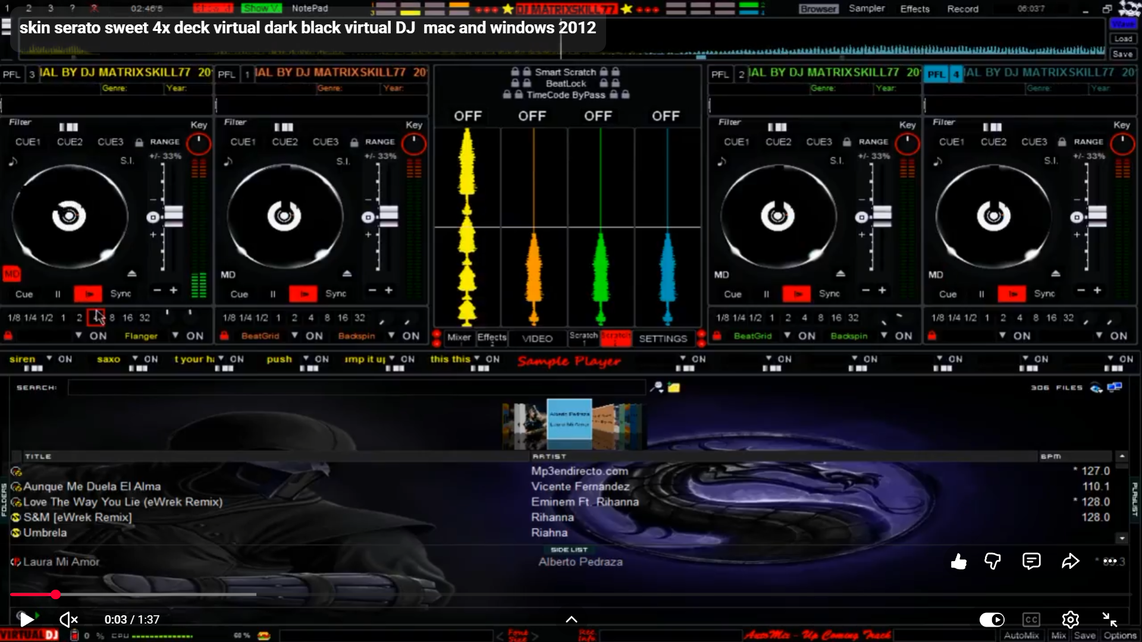The image size is (1142, 642).
Task: Click the red MD button on deck 3
Action: [11, 274]
